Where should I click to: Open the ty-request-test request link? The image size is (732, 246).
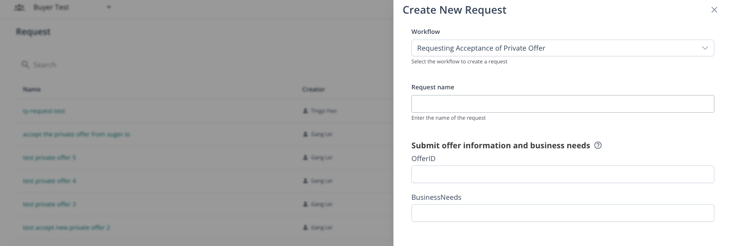pos(44,111)
